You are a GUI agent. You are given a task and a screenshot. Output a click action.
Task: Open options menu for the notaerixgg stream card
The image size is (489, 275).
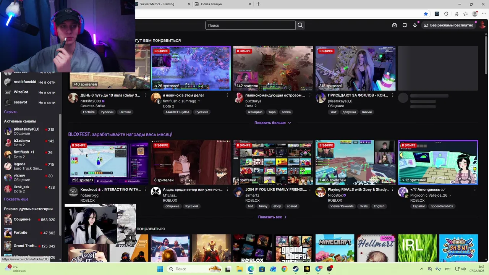click(x=145, y=189)
